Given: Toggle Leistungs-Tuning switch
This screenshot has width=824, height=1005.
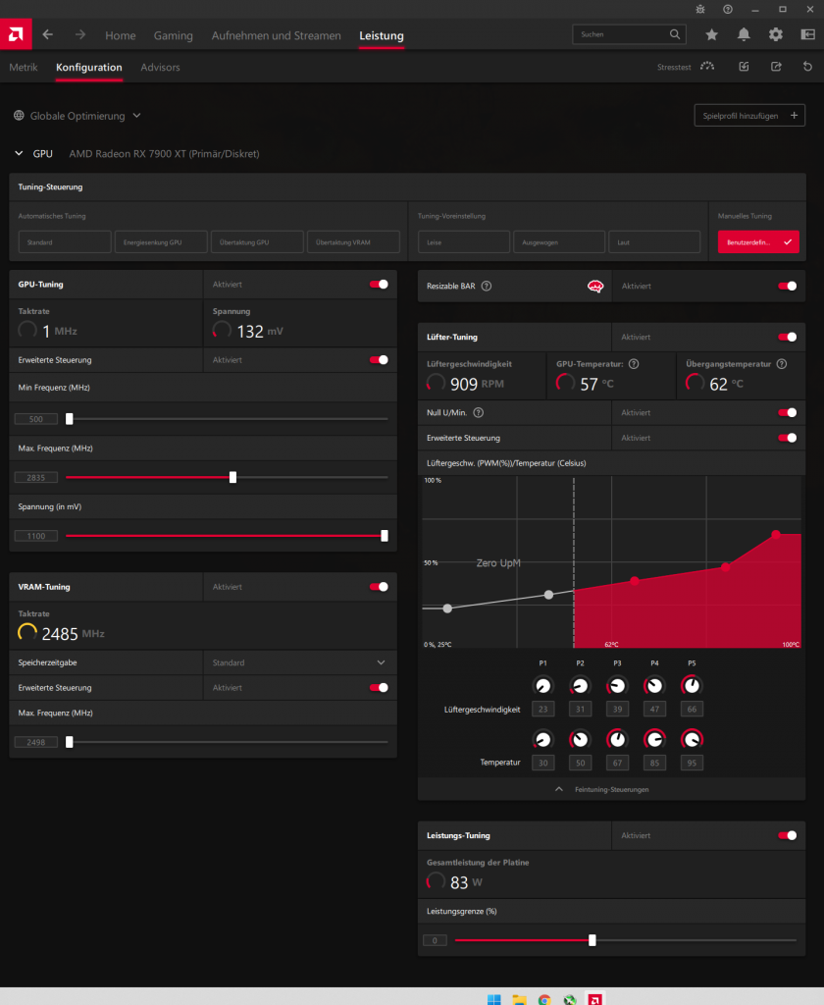Looking at the screenshot, I should tap(788, 835).
